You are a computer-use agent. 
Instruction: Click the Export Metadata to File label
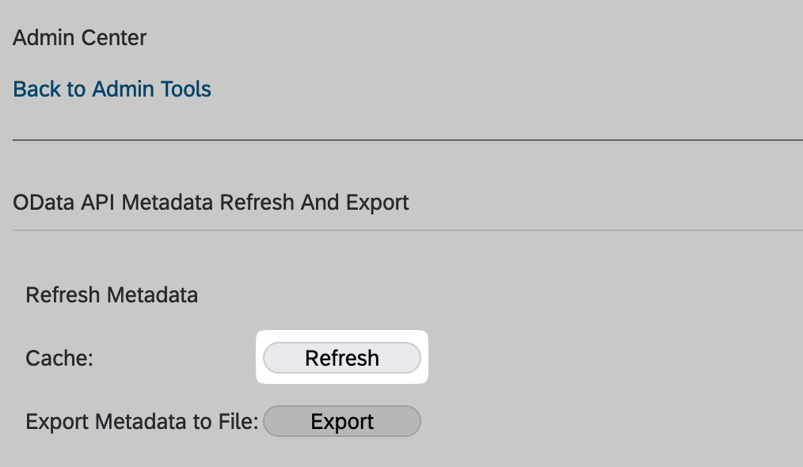(x=142, y=421)
